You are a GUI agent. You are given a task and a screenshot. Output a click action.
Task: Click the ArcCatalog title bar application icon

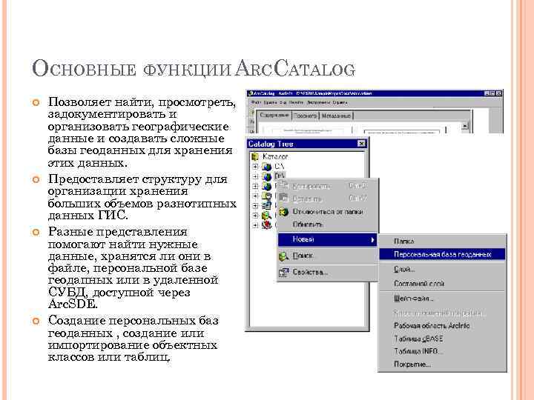pos(251,93)
